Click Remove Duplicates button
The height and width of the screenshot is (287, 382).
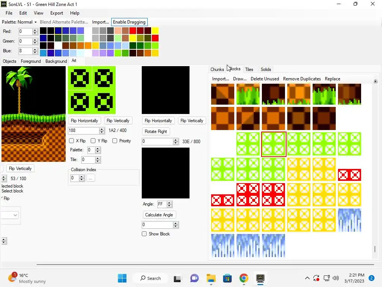pyautogui.click(x=302, y=79)
